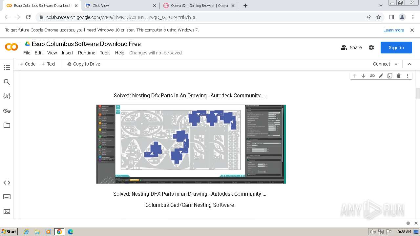
Task: Click the Connect button
Action: [x=381, y=64]
